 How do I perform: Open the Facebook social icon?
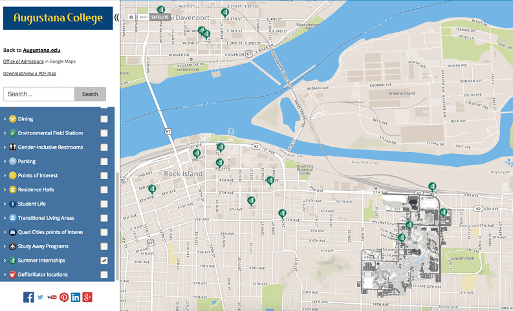tap(28, 297)
